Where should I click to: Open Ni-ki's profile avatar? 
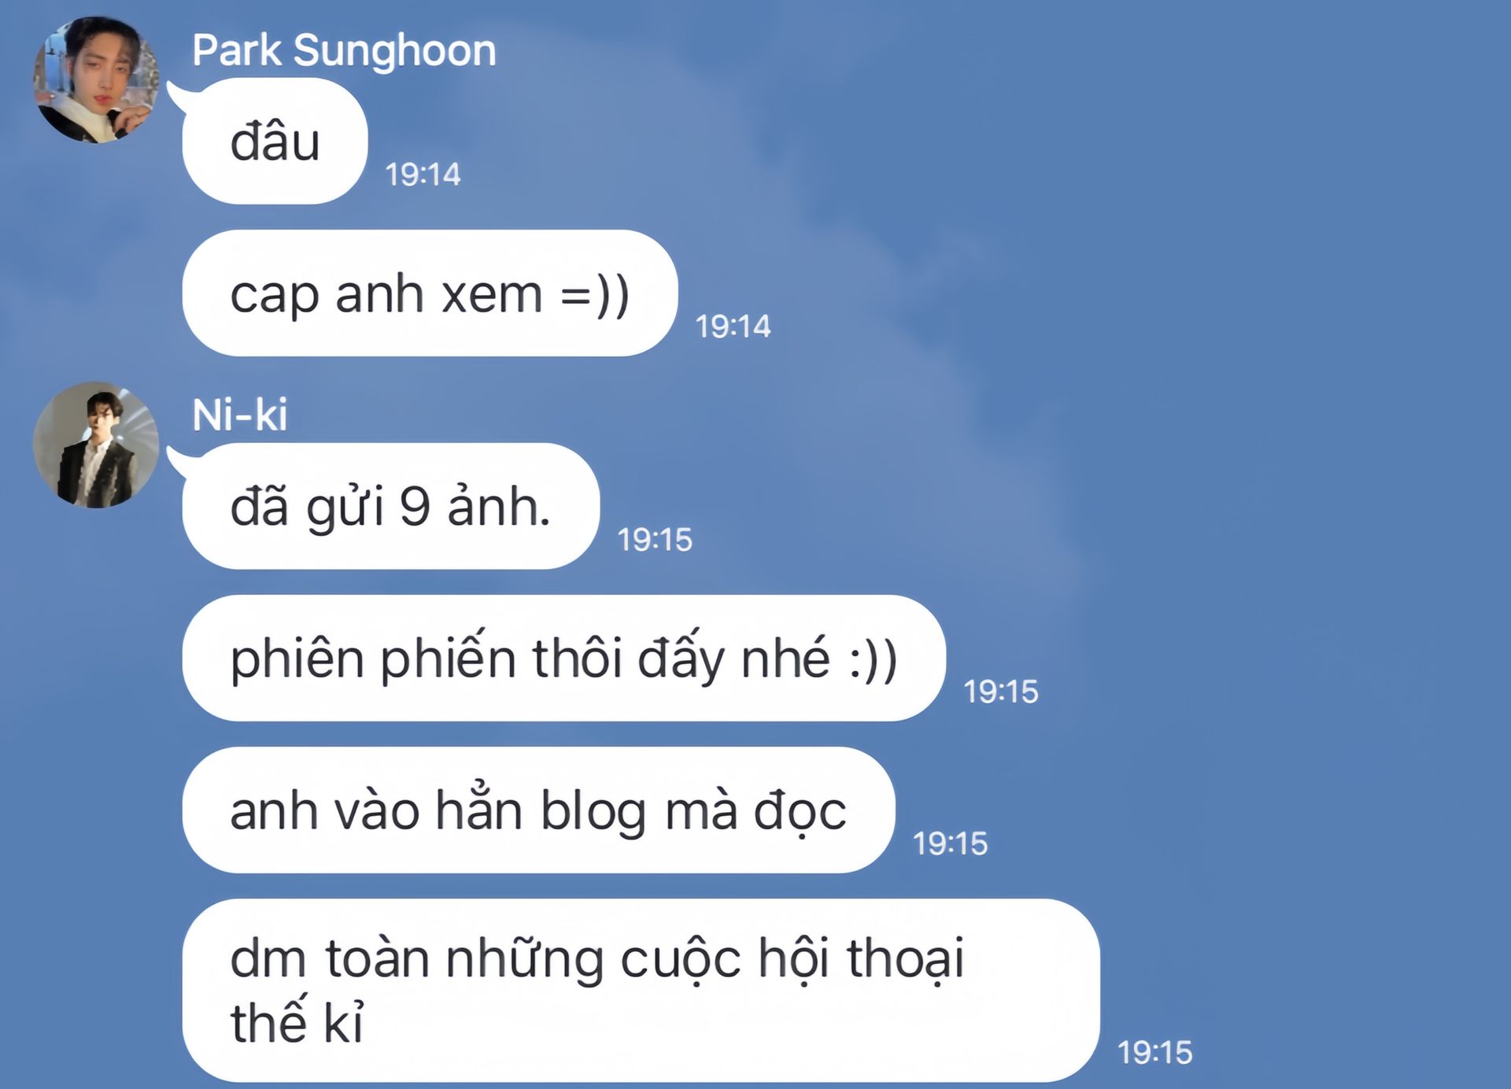tap(96, 445)
